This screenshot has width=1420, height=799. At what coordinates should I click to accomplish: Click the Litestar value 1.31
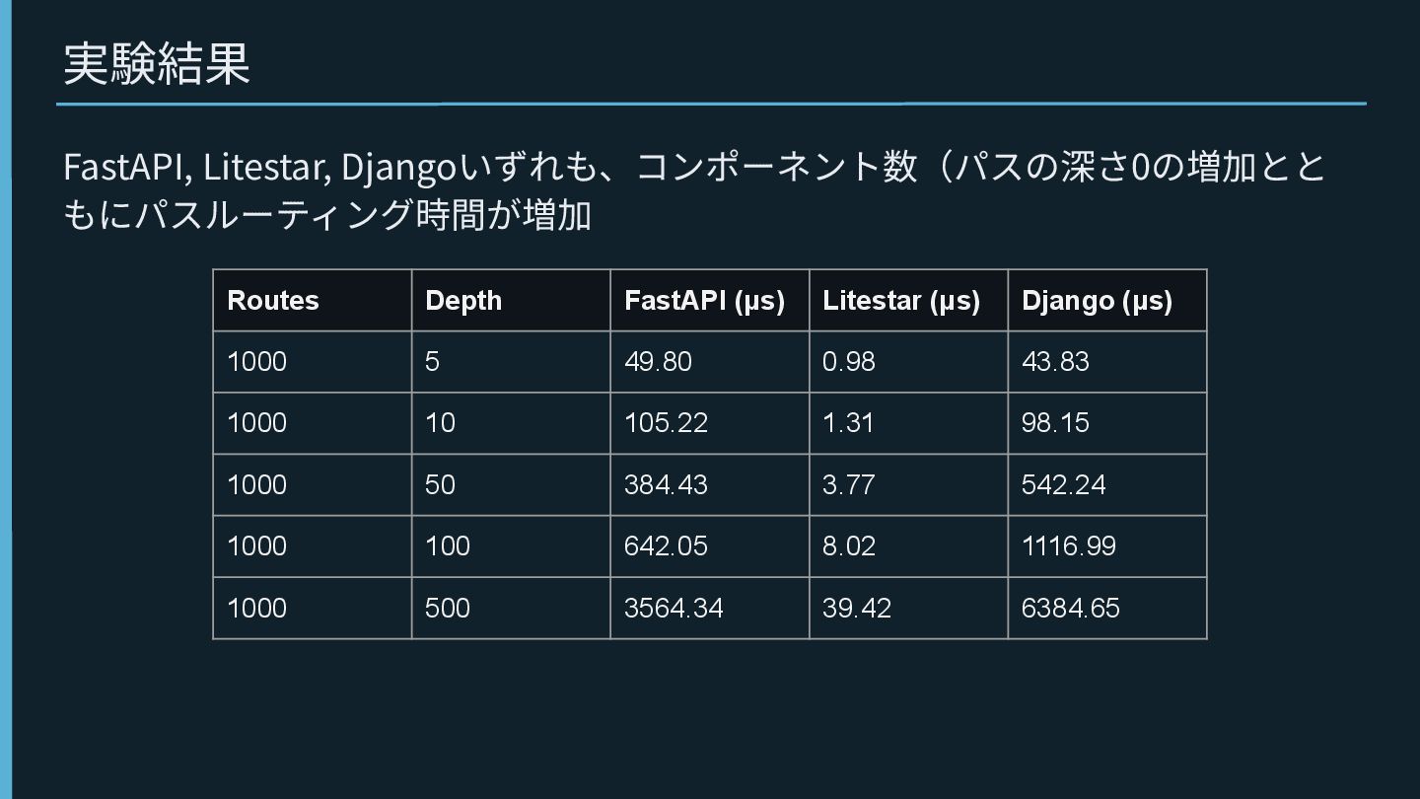pyautogui.click(x=849, y=423)
